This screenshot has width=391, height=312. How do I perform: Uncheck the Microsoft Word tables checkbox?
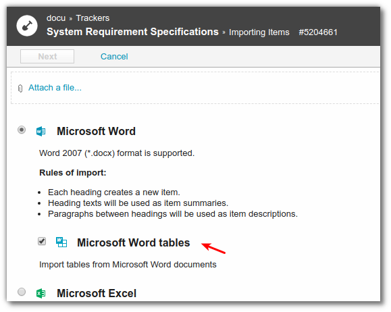(x=42, y=241)
